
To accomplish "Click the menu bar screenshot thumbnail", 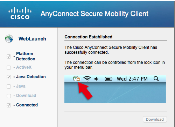I will (x=115, y=89).
